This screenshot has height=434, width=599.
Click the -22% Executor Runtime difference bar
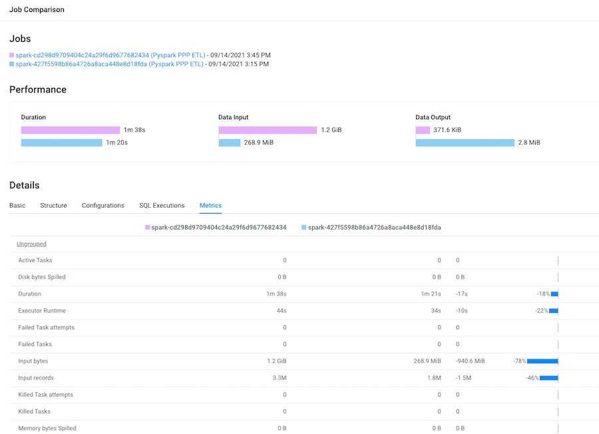coord(554,311)
